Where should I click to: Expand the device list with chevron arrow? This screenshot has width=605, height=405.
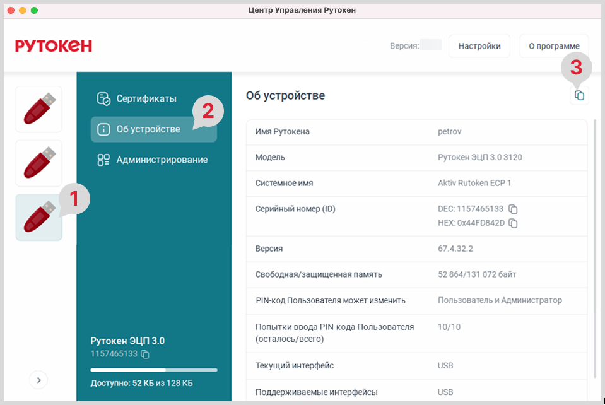38,380
